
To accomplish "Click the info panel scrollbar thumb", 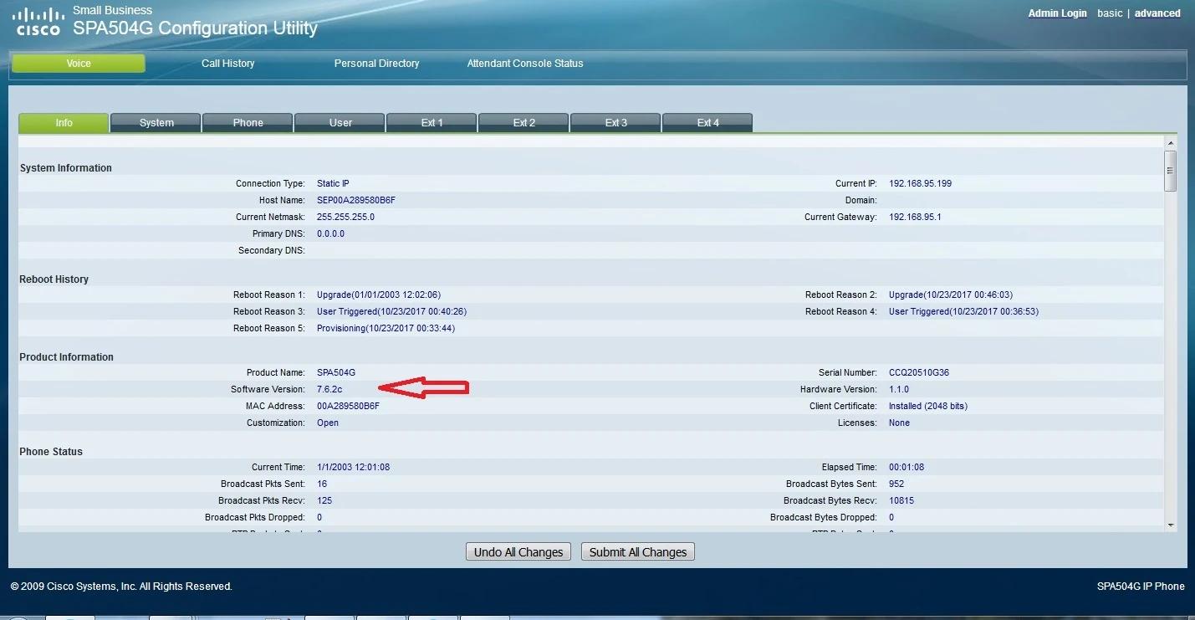I will coord(1170,171).
